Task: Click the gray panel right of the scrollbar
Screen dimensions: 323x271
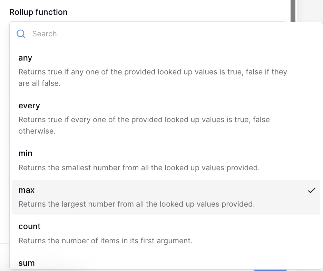Action: (310, 10)
